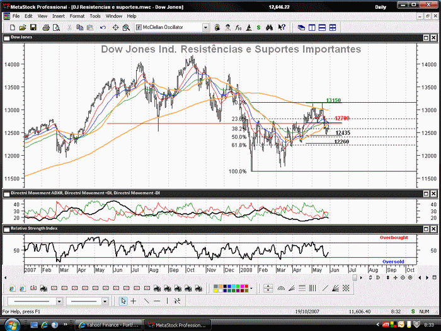Click the chart horizontal scrollbar thumb
The height and width of the screenshot is (331, 441).
[x=355, y=277]
